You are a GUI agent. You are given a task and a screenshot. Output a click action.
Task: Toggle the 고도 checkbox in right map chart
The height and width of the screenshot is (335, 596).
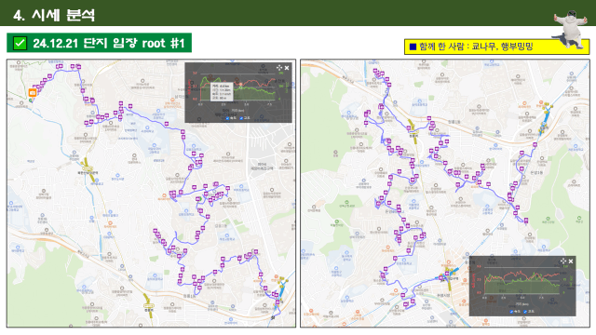pos(525,312)
